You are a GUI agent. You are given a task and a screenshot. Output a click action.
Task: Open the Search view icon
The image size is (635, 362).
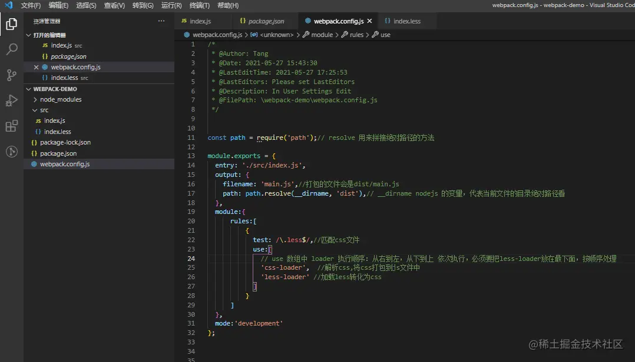11,49
